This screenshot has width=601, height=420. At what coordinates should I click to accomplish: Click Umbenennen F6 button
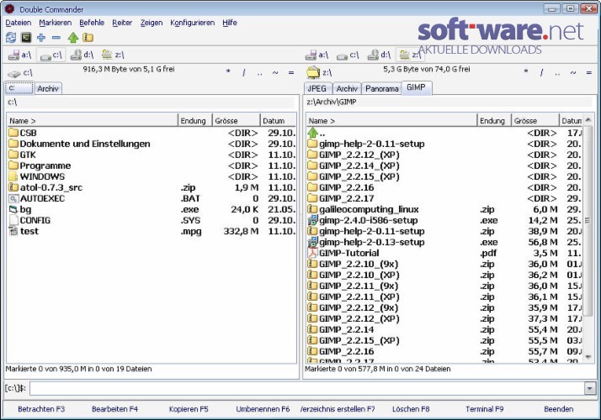[x=263, y=409]
